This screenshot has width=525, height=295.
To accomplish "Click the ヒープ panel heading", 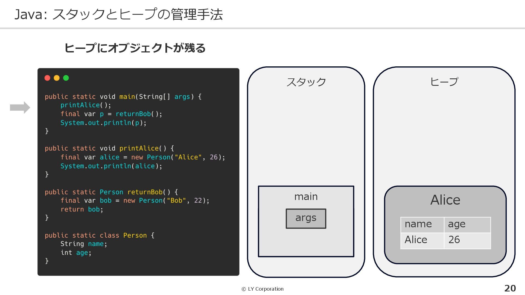I will (x=444, y=82).
